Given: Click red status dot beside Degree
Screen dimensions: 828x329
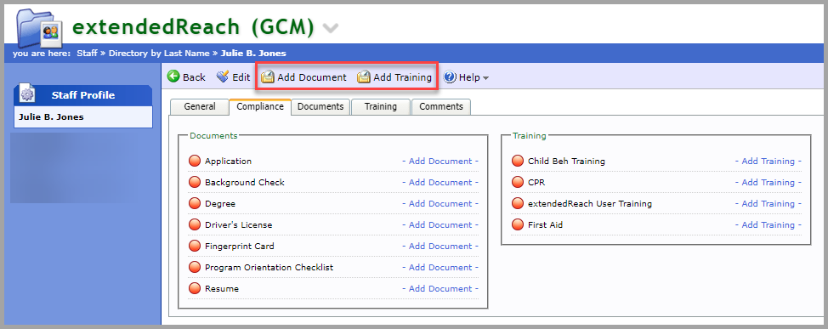Looking at the screenshot, I should click(195, 203).
